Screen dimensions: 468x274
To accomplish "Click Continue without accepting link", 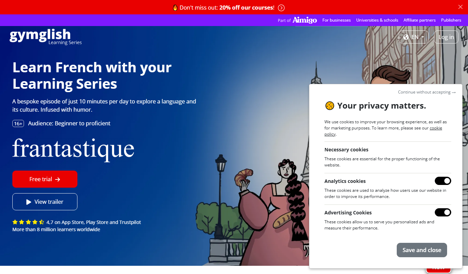I will click(x=427, y=92).
